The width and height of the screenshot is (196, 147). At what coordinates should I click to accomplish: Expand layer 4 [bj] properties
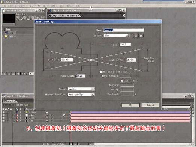coord(14,121)
